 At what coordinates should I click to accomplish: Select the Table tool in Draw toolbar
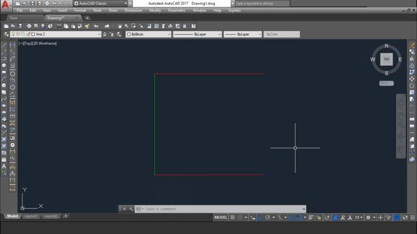[x=4, y=160]
